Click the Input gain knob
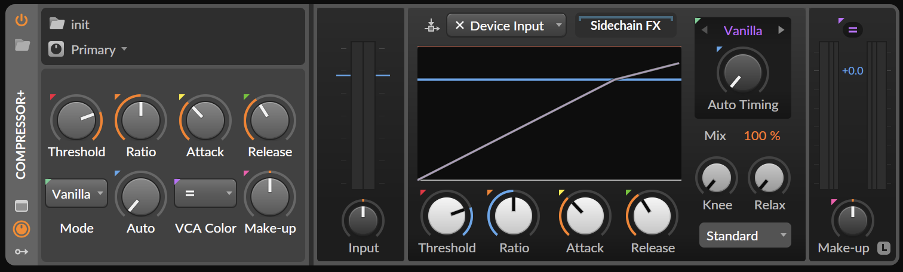Image resolution: width=903 pixels, height=272 pixels. coord(363,221)
